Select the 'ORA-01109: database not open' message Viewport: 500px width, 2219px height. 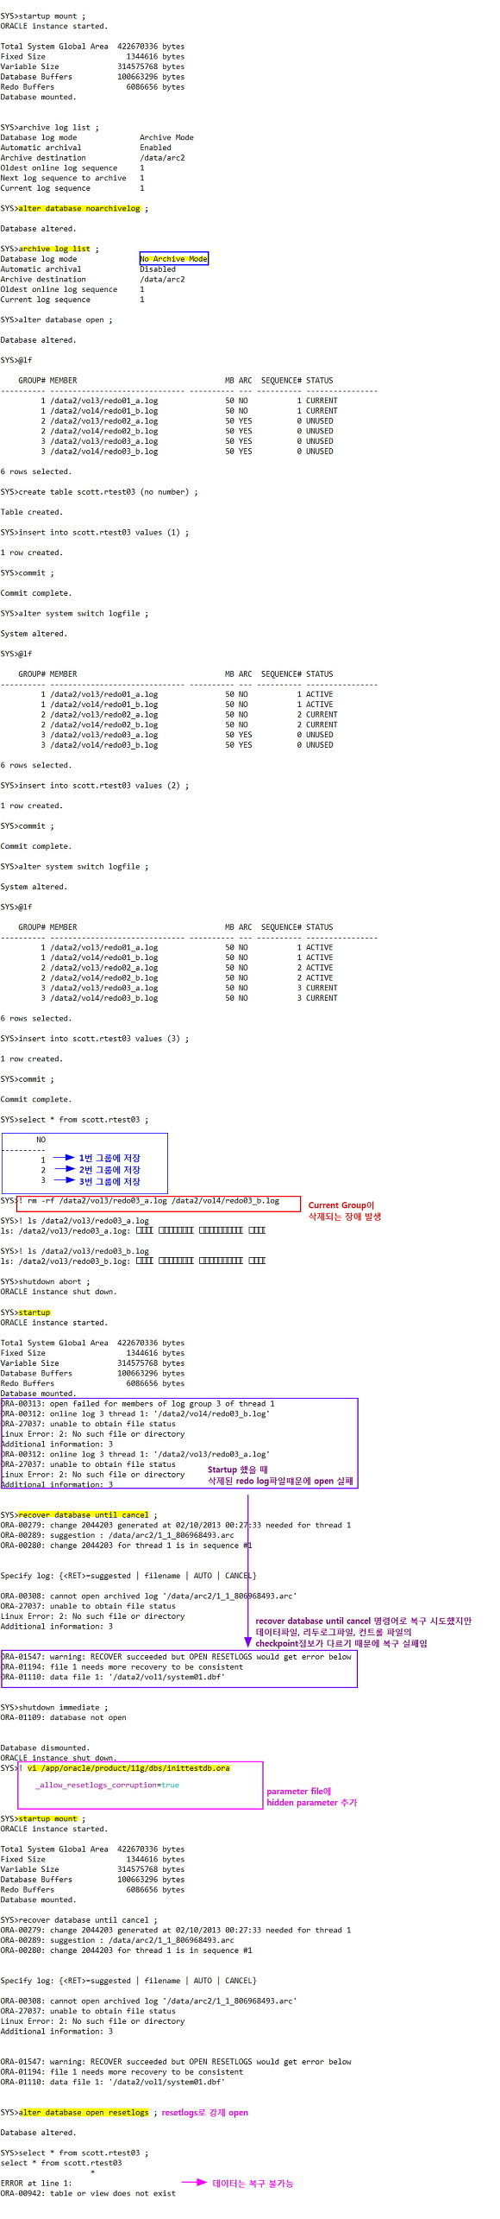point(63,1717)
